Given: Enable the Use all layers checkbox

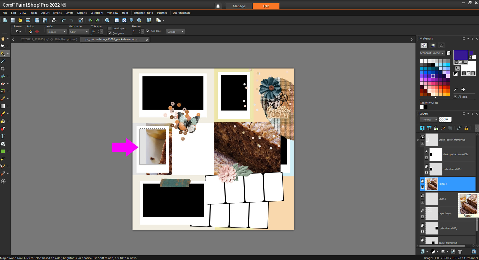Looking at the screenshot, I should pyautogui.click(x=109, y=28).
